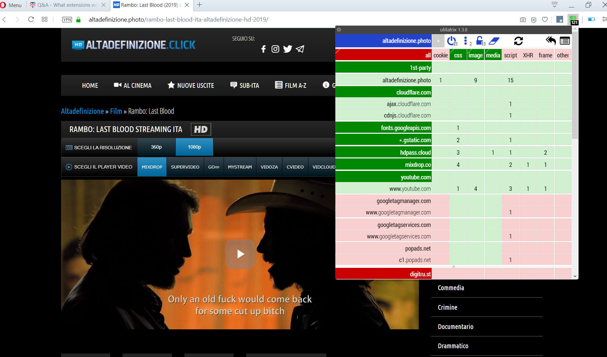The height and width of the screenshot is (357, 607).
Task: Open the SUB-ITA menu item
Action: tap(245, 85)
